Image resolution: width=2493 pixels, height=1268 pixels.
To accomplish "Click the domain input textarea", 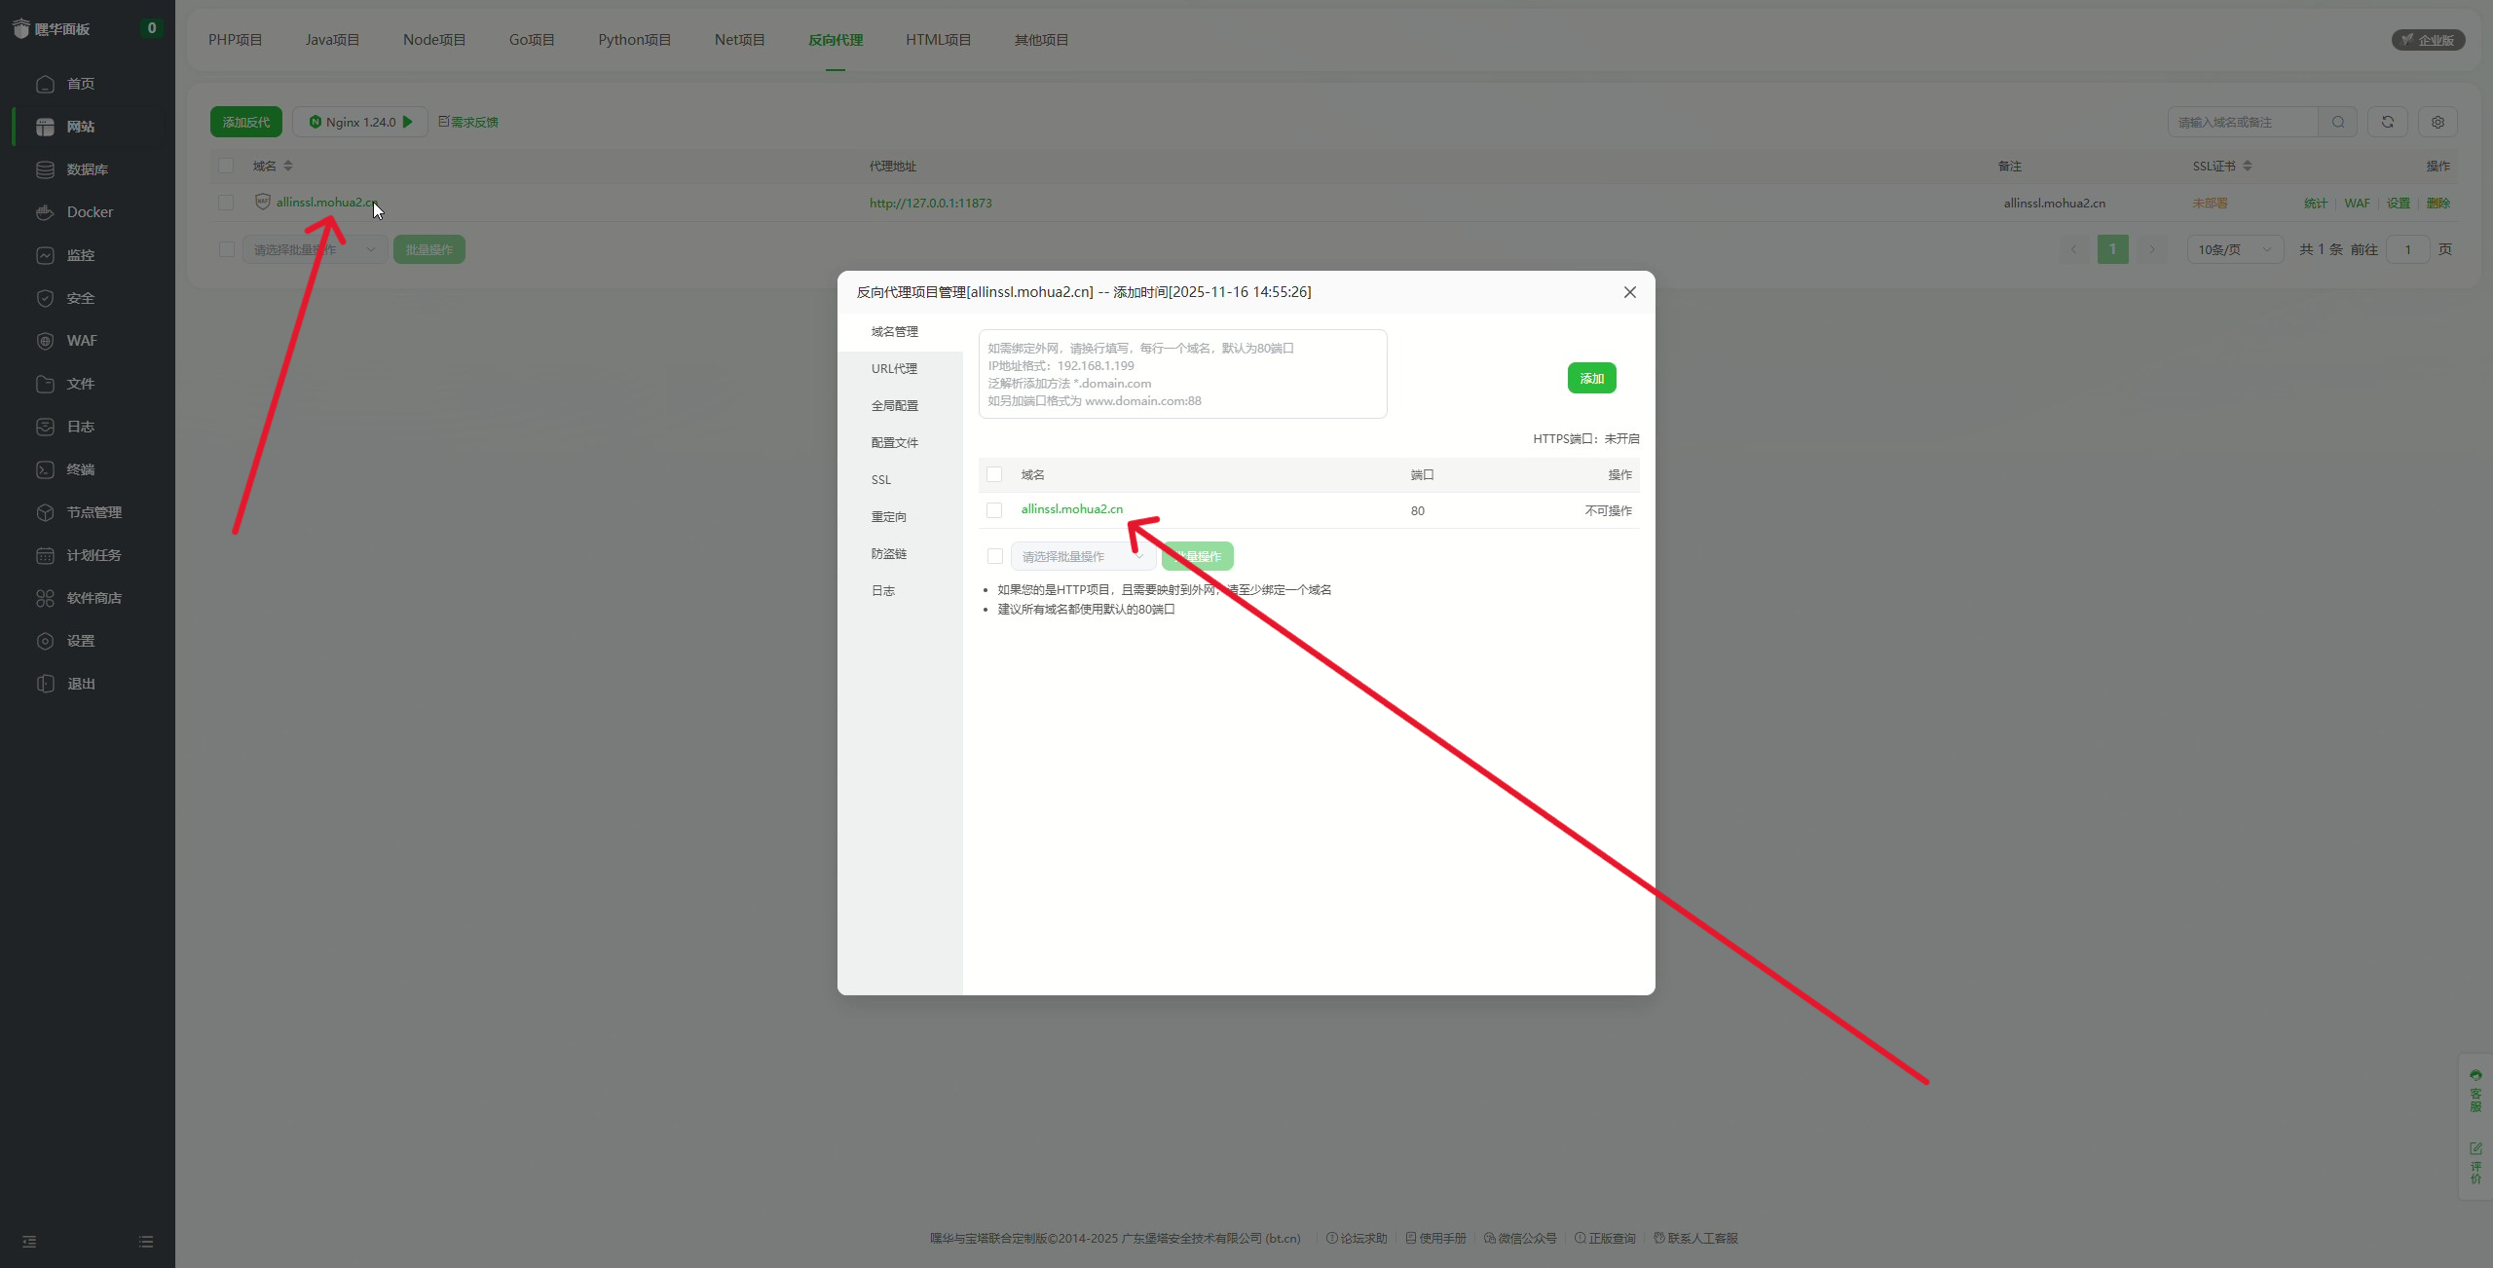I will (x=1182, y=374).
